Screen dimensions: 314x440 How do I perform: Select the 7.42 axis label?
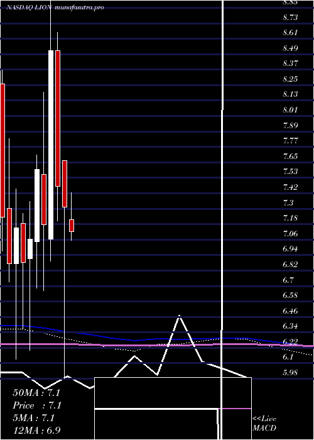point(290,187)
